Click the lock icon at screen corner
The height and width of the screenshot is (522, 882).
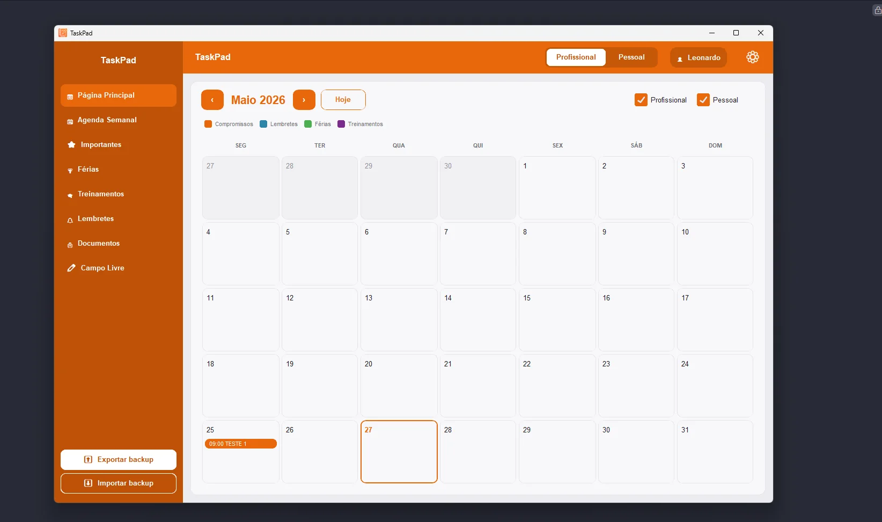point(878,10)
